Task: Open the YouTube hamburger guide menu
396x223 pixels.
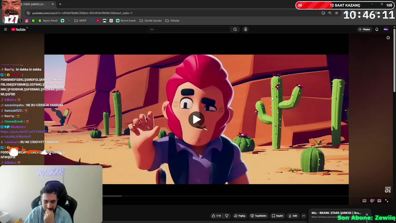Action: pyautogui.click(x=5, y=29)
